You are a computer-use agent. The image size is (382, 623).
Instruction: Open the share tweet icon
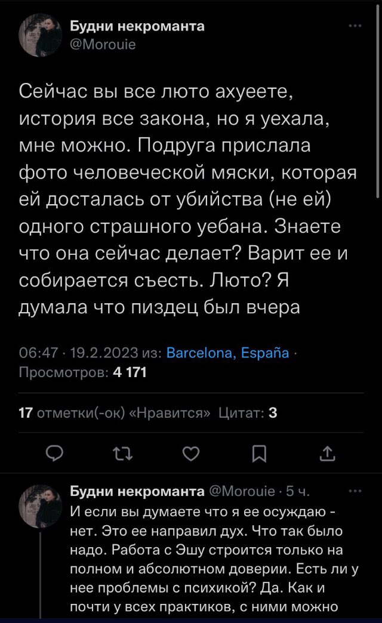click(327, 455)
